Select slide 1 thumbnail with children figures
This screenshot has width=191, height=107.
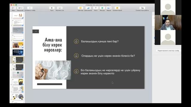click(18, 15)
